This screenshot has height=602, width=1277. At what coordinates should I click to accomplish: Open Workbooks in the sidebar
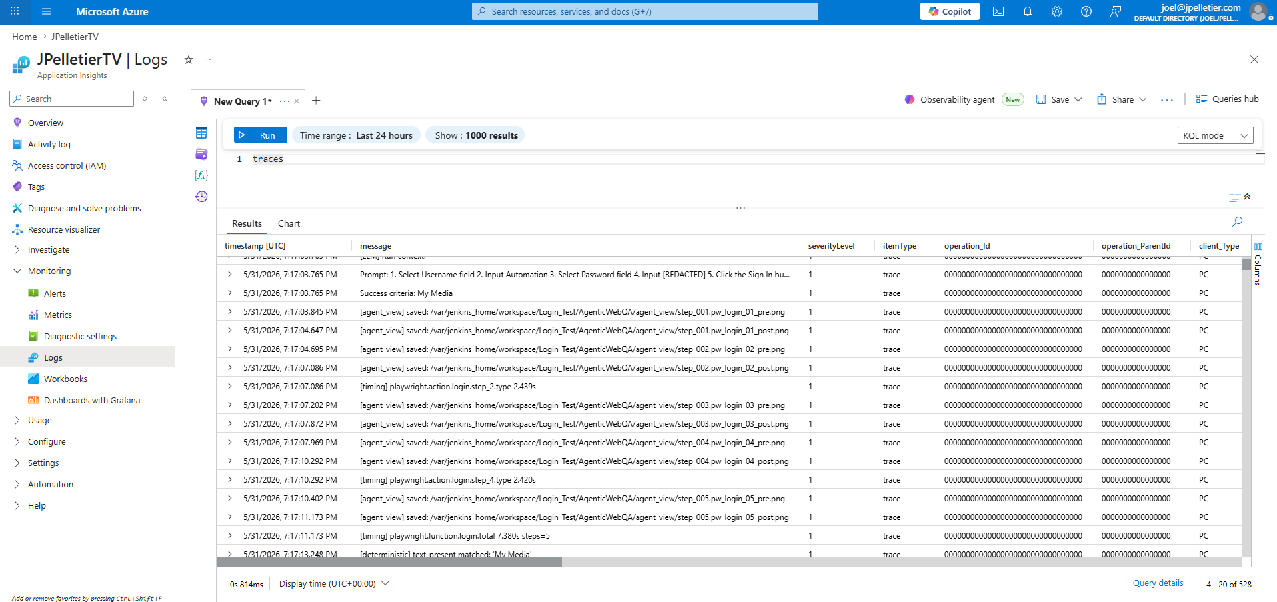pyautogui.click(x=65, y=379)
